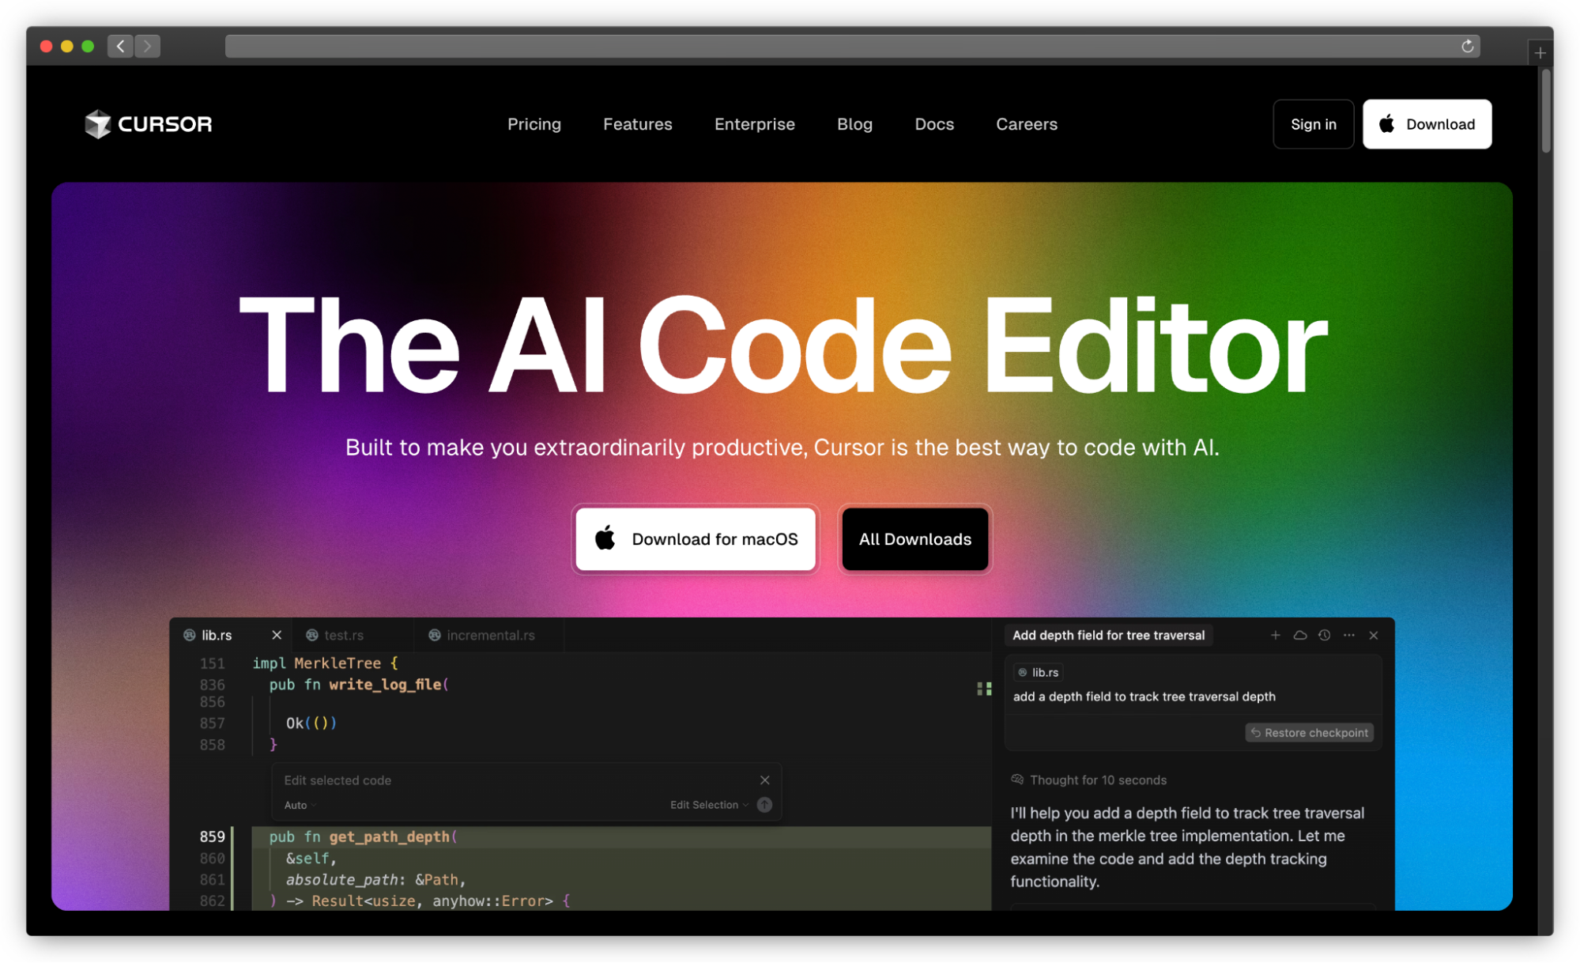Open the three-dots more options menu
This screenshot has width=1580, height=963.
[1349, 635]
